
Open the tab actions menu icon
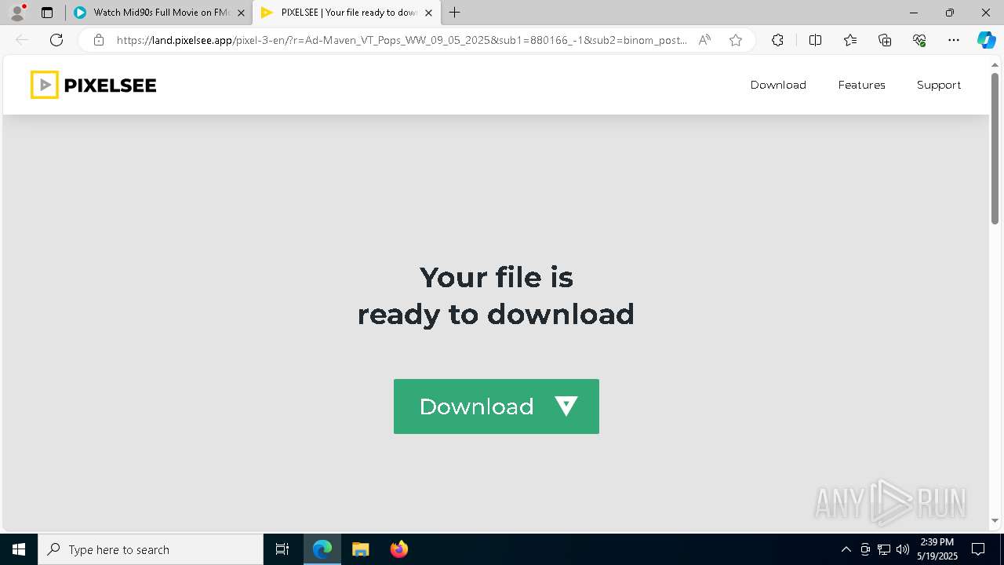point(47,13)
